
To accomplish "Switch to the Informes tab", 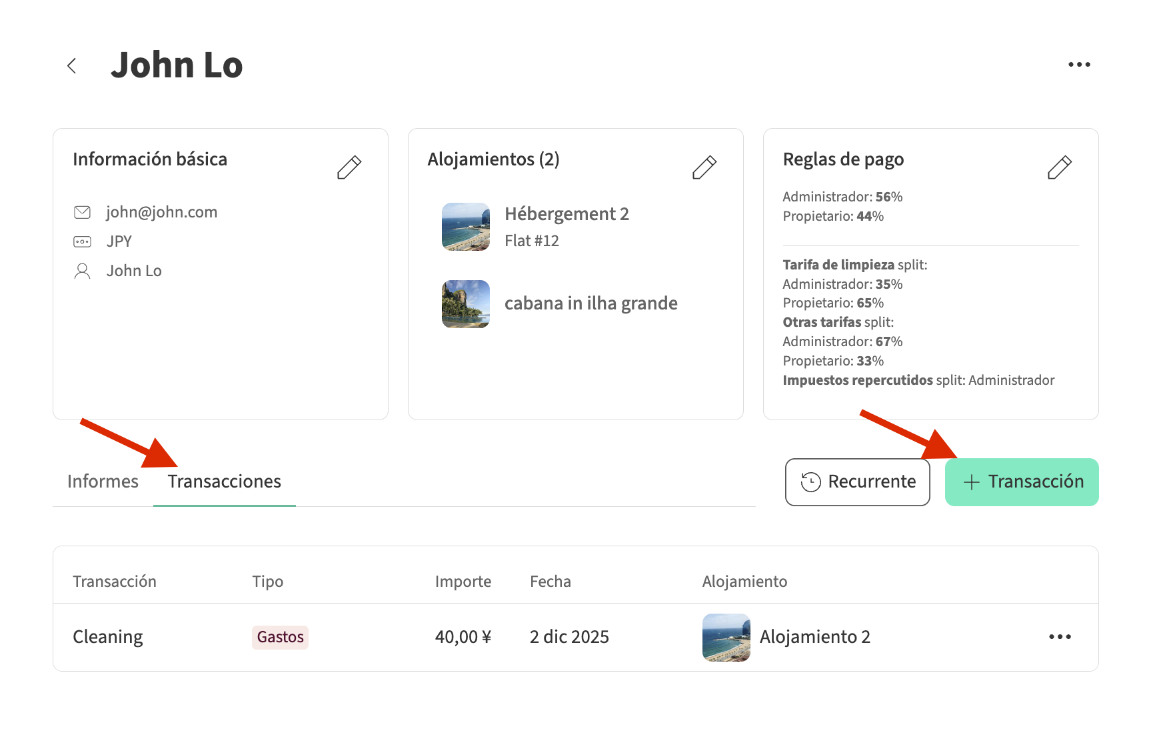I will pos(103,482).
